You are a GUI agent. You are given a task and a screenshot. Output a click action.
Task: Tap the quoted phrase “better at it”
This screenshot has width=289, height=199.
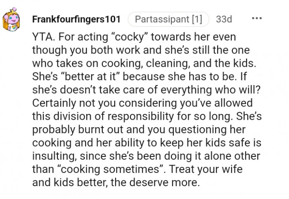[91, 76]
